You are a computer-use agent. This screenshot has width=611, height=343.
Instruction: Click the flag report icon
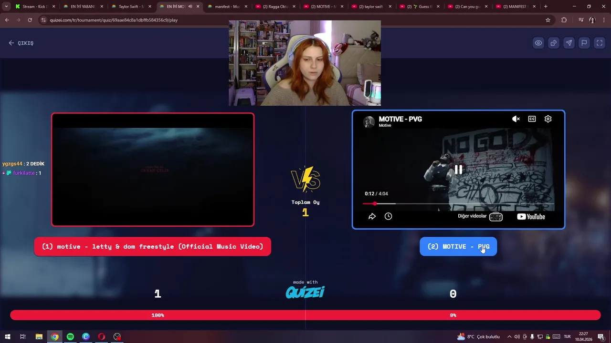pos(584,43)
